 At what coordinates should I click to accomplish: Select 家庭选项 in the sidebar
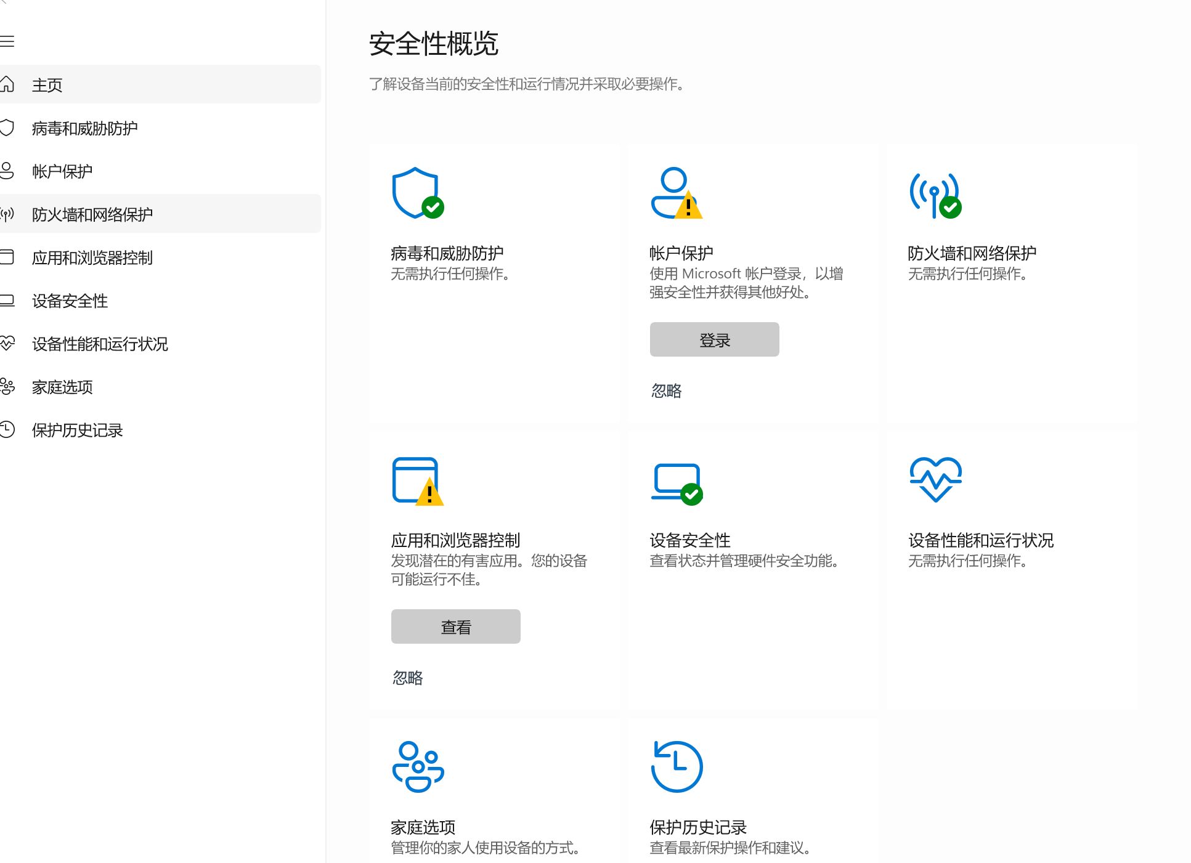click(x=160, y=386)
